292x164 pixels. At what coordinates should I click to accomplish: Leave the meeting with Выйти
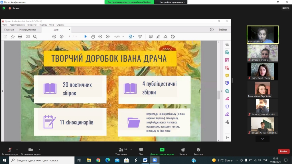pyautogui.click(x=284, y=151)
